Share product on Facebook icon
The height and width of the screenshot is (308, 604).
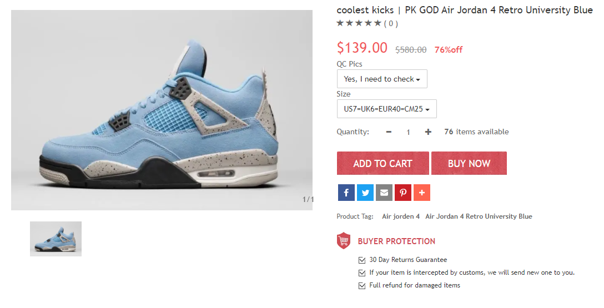tap(346, 193)
